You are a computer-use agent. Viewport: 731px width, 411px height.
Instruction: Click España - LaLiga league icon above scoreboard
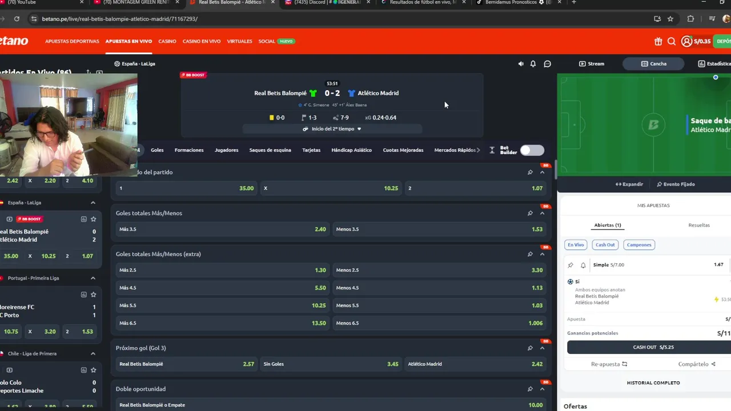click(x=117, y=64)
